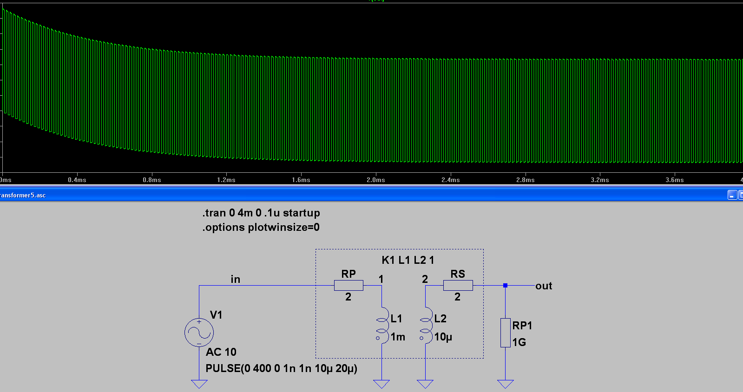The height and width of the screenshot is (392, 743).
Task: Click ground symbol under RP1
Action: pyautogui.click(x=506, y=384)
